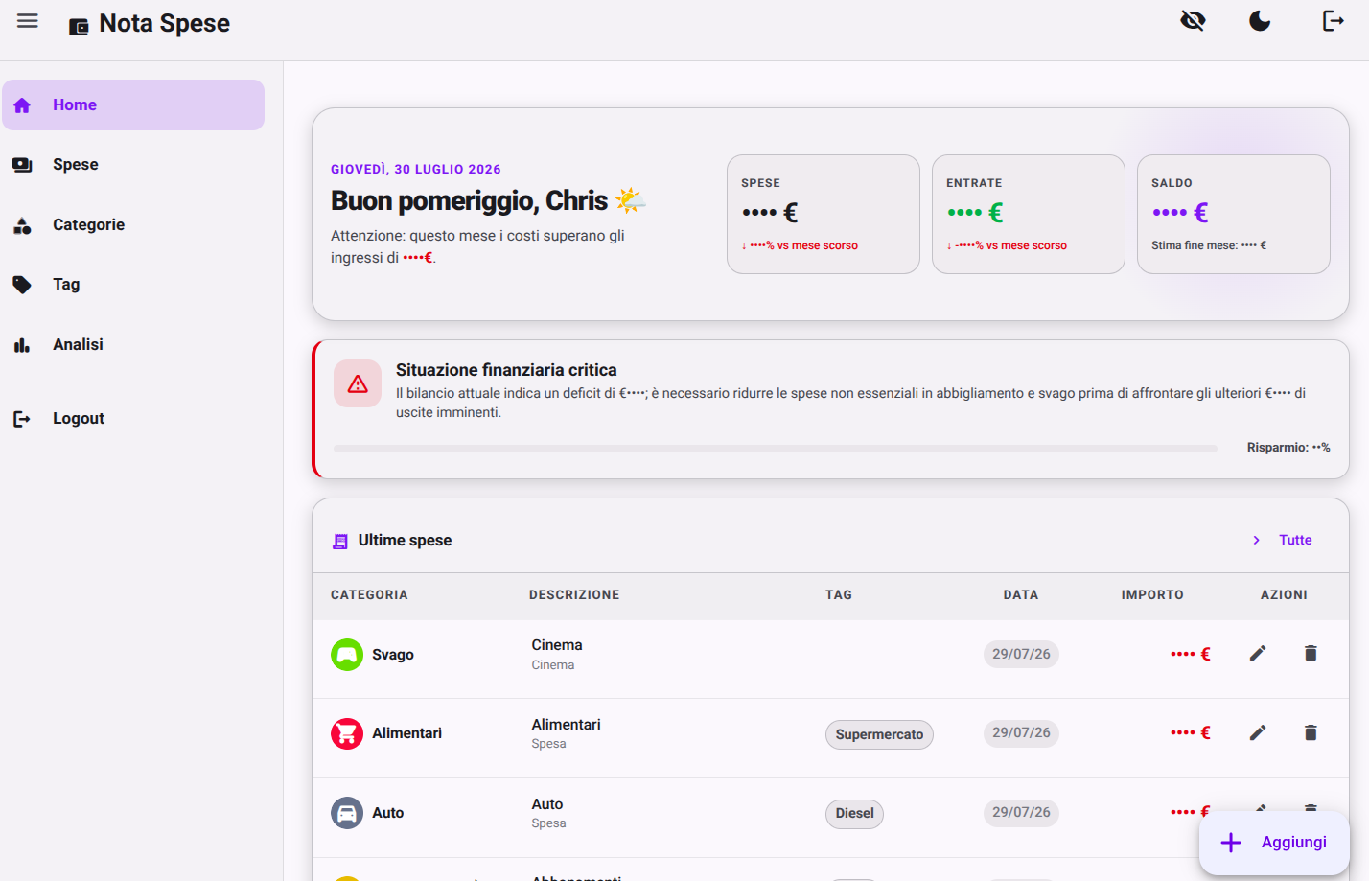Click the savings progress bar

775,449
